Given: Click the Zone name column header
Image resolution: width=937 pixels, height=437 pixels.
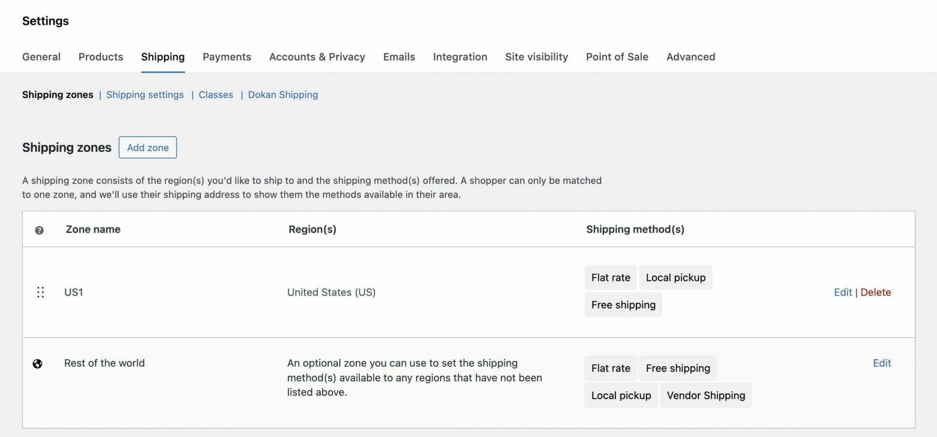Looking at the screenshot, I should coord(93,229).
